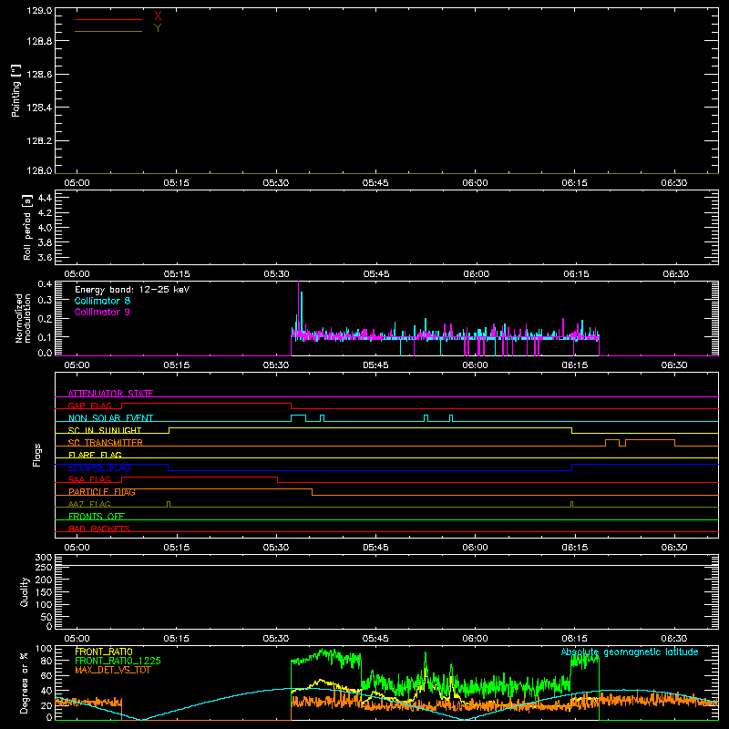Click the yellow FRONT_RATIO legend text
This screenshot has width=729, height=729.
click(x=104, y=652)
